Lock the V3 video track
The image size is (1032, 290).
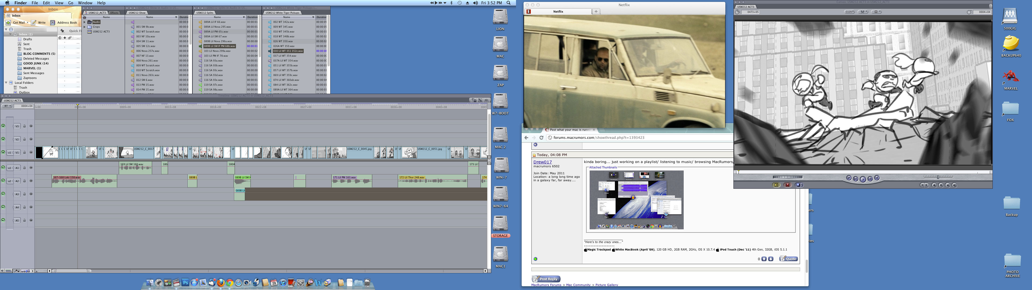[x=24, y=126]
